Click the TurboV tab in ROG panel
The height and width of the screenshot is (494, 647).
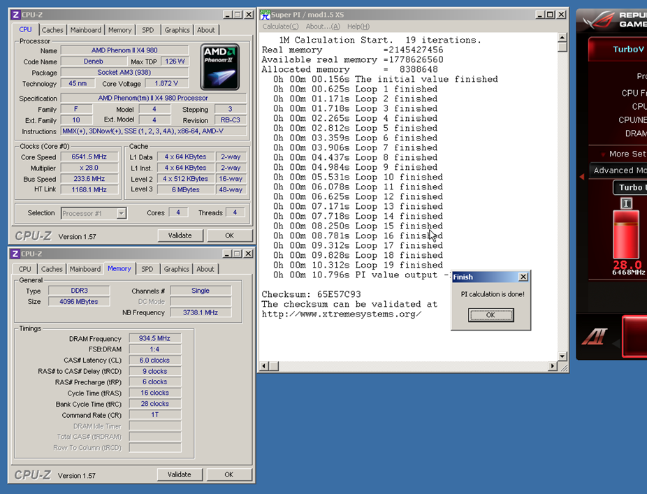(x=618, y=49)
